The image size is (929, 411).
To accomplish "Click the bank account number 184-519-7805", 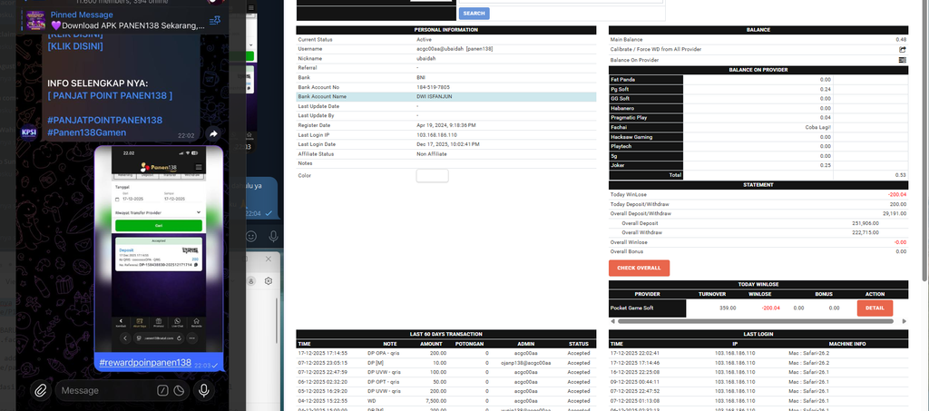I will coord(433,87).
